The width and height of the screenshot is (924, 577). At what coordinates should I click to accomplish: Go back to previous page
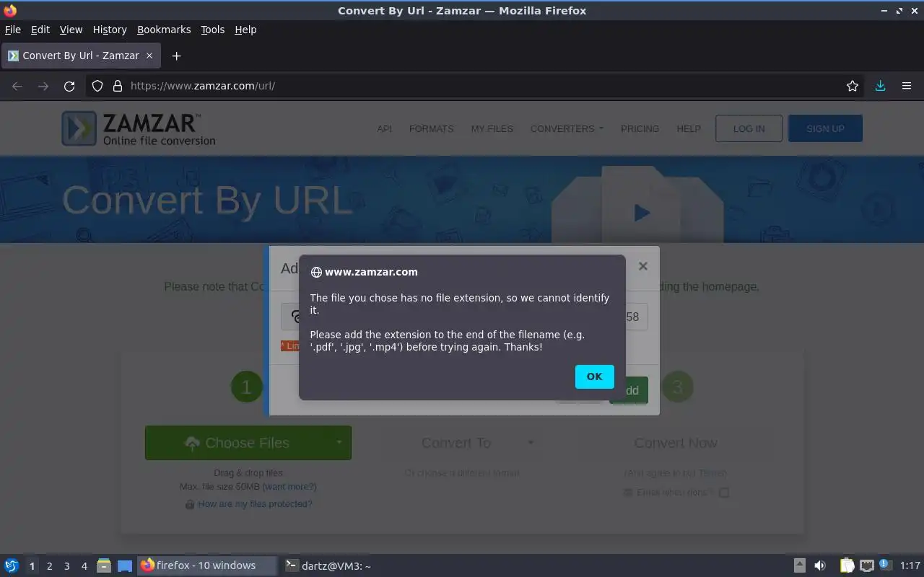[17, 86]
